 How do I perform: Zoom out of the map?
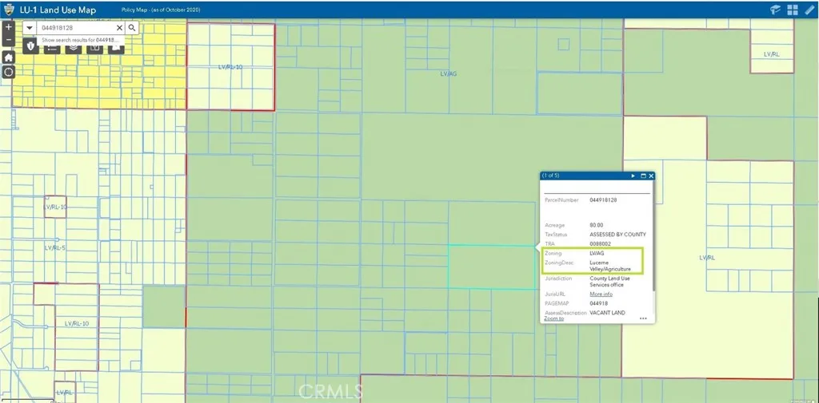8,41
